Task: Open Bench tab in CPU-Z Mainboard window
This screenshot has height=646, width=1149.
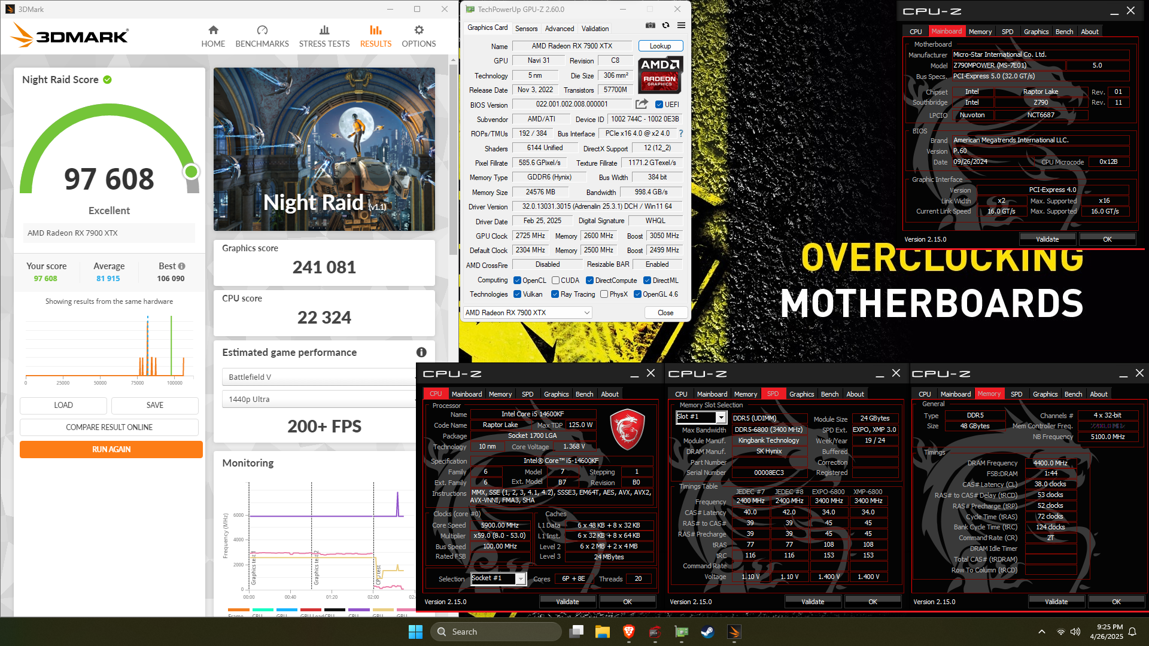Action: point(1064,32)
